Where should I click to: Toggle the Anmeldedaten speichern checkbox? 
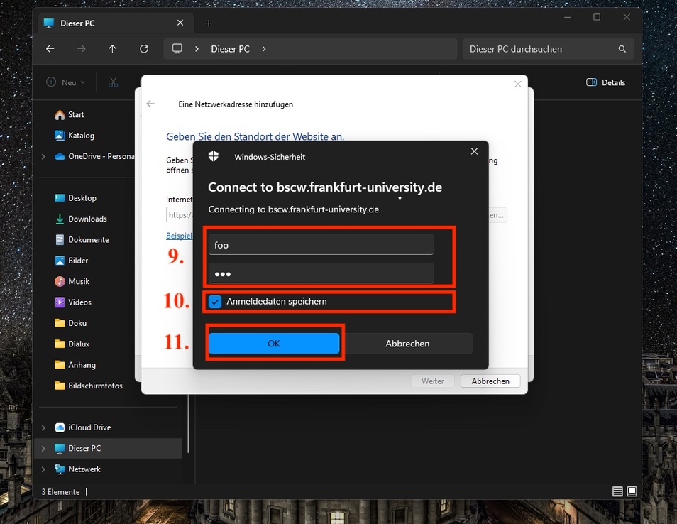tap(214, 302)
